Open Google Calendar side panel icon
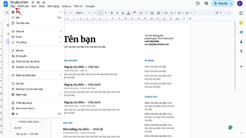Image resolution: width=246 pixels, height=138 pixels. click(241, 13)
